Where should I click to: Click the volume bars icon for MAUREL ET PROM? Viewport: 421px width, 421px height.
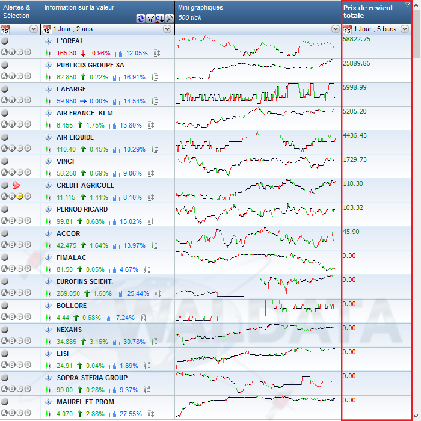coord(113,414)
